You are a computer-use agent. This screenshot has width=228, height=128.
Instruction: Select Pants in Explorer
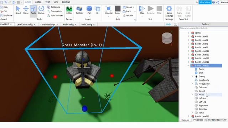(201, 69)
